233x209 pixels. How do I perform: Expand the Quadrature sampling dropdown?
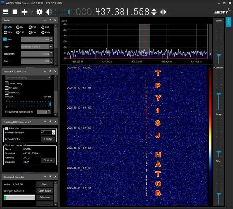pos(49,77)
